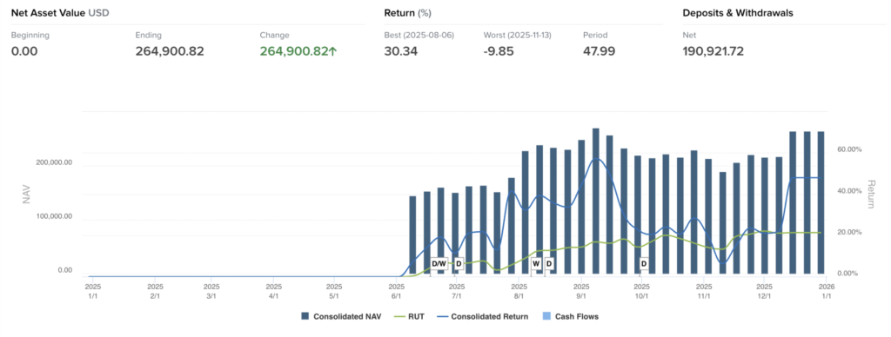This screenshot has height=337, width=891.
Task: Click the Net value 190,921.72
Action: click(713, 51)
